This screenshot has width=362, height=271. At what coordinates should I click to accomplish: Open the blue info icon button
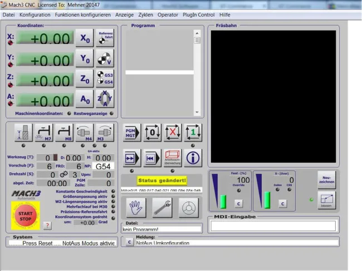[193, 158]
